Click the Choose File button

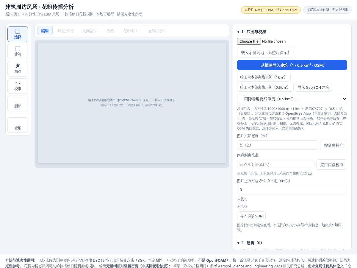[249, 41]
